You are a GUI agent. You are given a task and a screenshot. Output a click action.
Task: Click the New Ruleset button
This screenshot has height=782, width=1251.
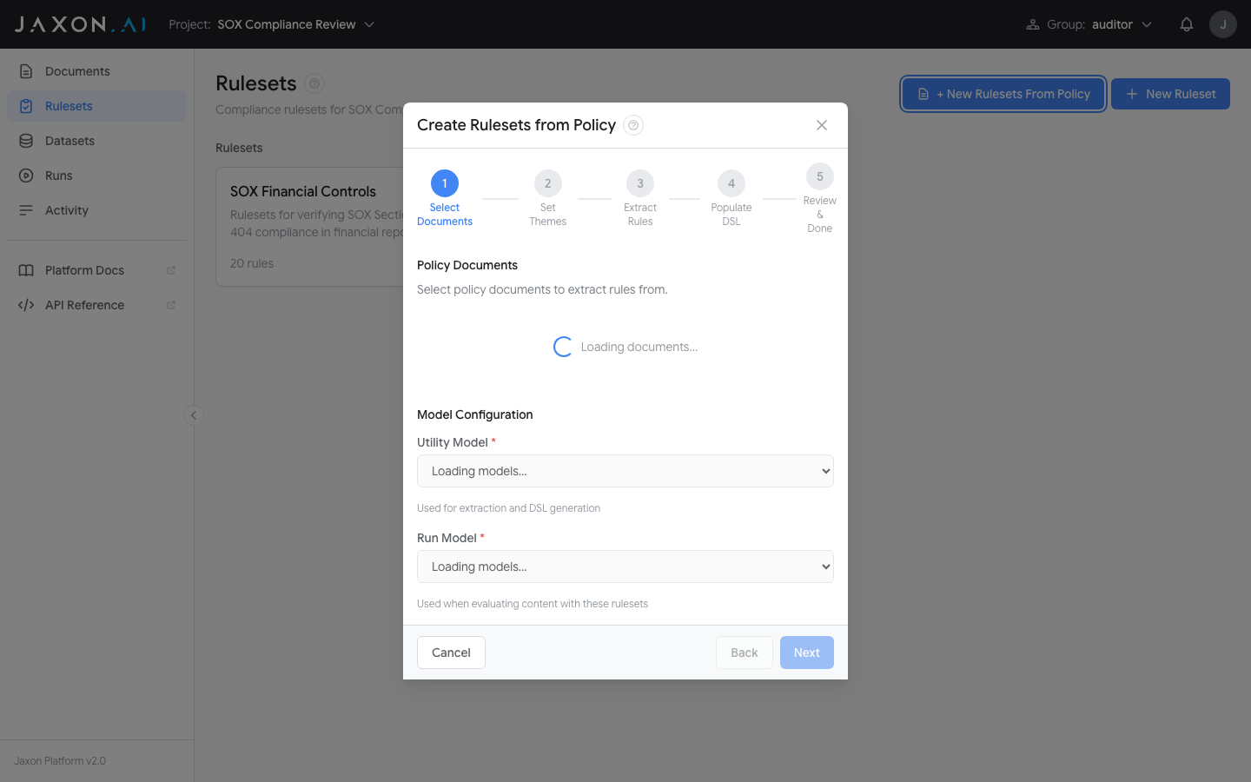click(x=1169, y=94)
